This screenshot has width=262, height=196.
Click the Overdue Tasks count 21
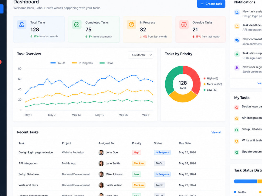(x=195, y=30)
